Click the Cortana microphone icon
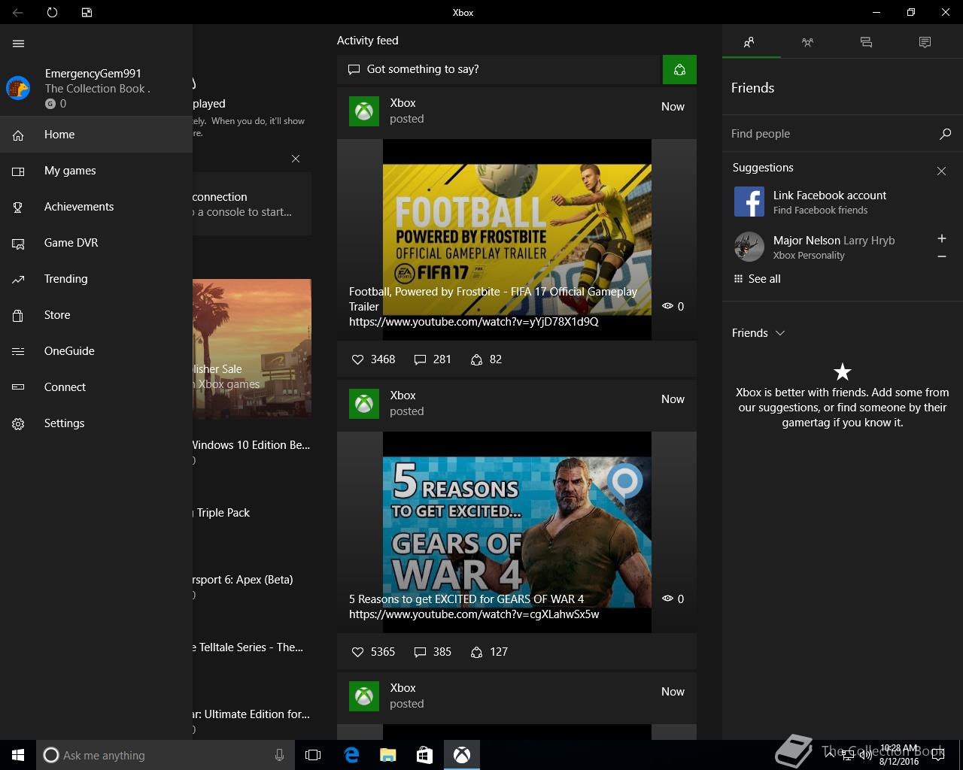This screenshot has width=963, height=770. [x=279, y=755]
